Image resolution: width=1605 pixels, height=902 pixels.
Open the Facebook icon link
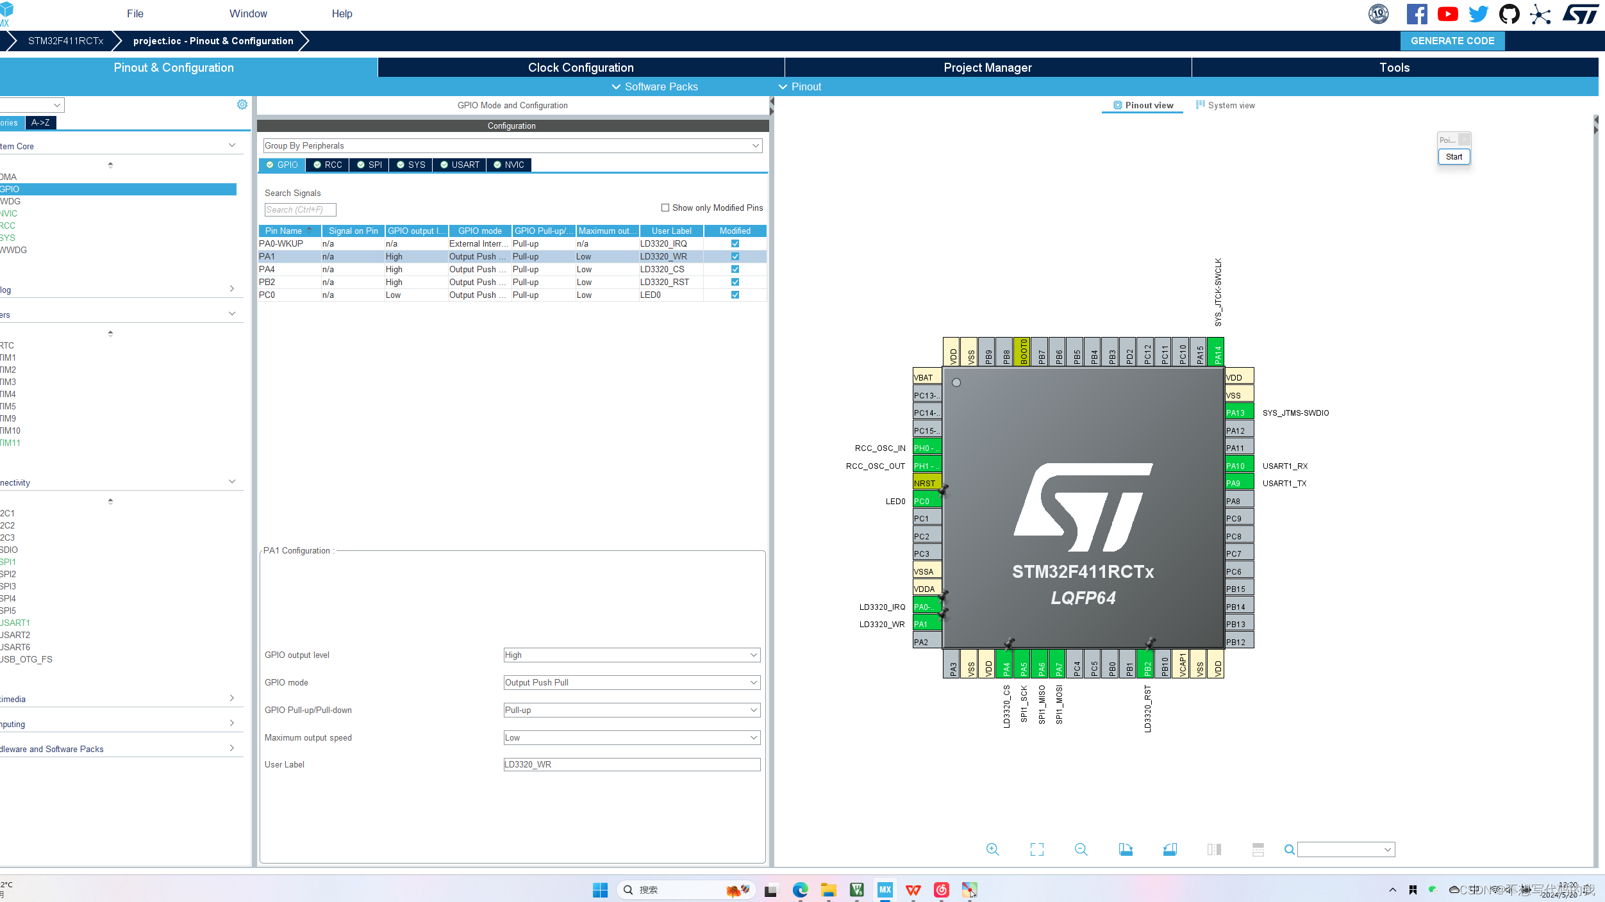click(1417, 14)
